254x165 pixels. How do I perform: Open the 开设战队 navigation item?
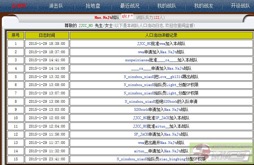pos(240,6)
